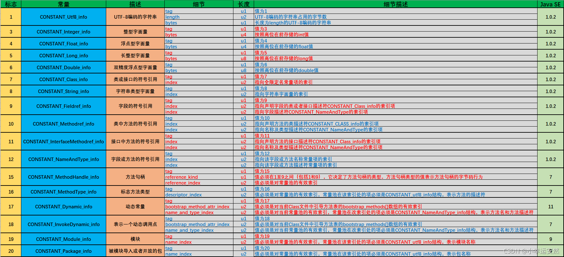Select the 常量 column header

tap(64, 4)
